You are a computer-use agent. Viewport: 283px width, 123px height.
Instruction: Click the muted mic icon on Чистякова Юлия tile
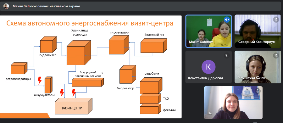(x=276, y=55)
